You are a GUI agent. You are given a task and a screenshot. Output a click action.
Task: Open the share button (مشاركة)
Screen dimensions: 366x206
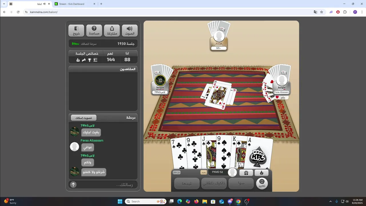[112, 31]
